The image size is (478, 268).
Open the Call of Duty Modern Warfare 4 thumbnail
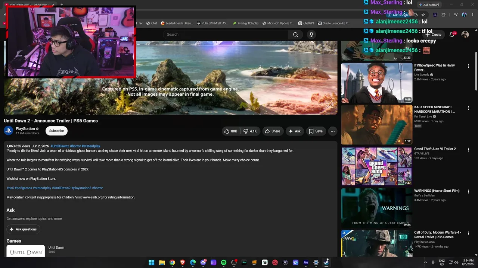coord(377,243)
